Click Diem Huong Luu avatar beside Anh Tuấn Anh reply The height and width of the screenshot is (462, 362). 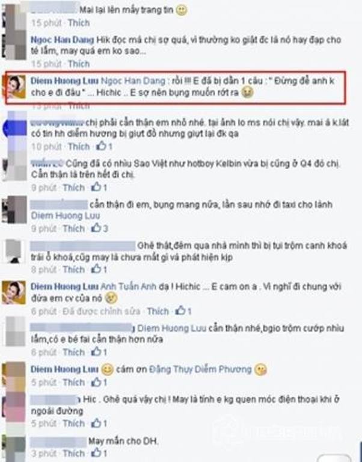(14, 292)
